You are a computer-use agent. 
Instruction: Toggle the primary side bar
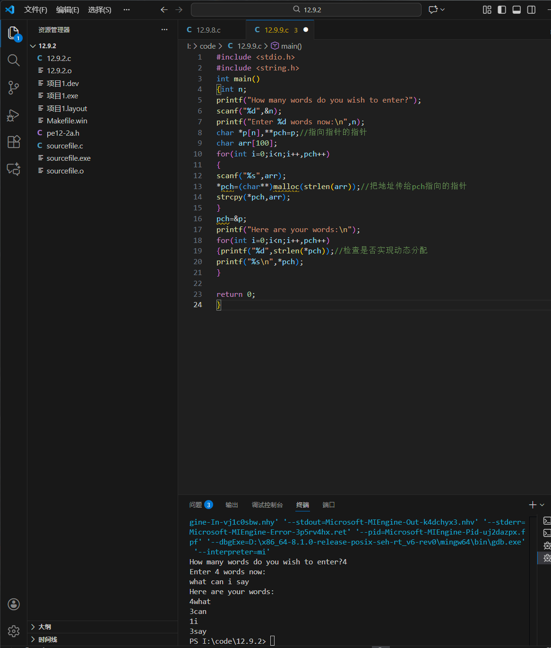coord(502,9)
